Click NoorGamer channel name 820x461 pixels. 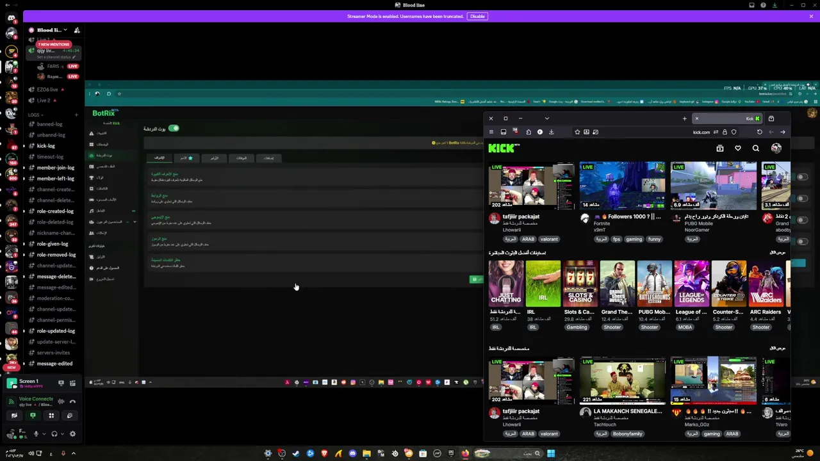(697, 230)
